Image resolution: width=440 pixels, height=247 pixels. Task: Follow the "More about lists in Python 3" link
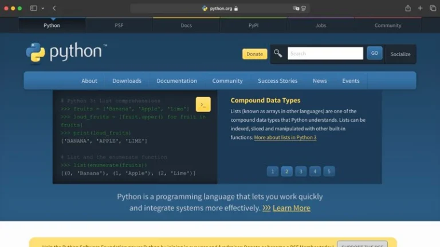coord(285,138)
